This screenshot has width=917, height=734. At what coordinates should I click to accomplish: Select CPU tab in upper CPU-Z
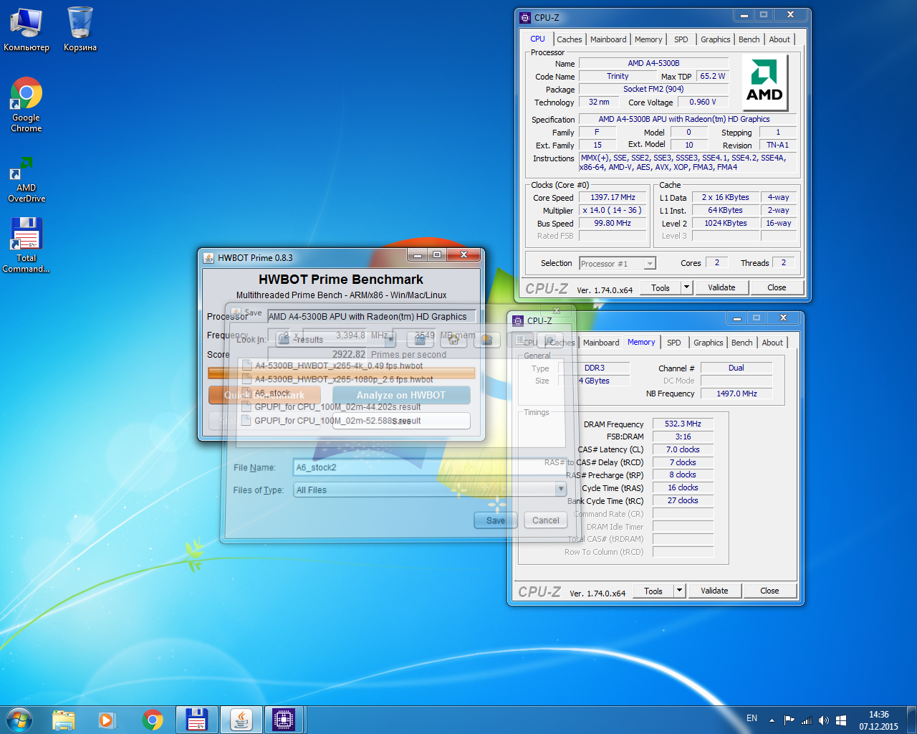point(537,39)
